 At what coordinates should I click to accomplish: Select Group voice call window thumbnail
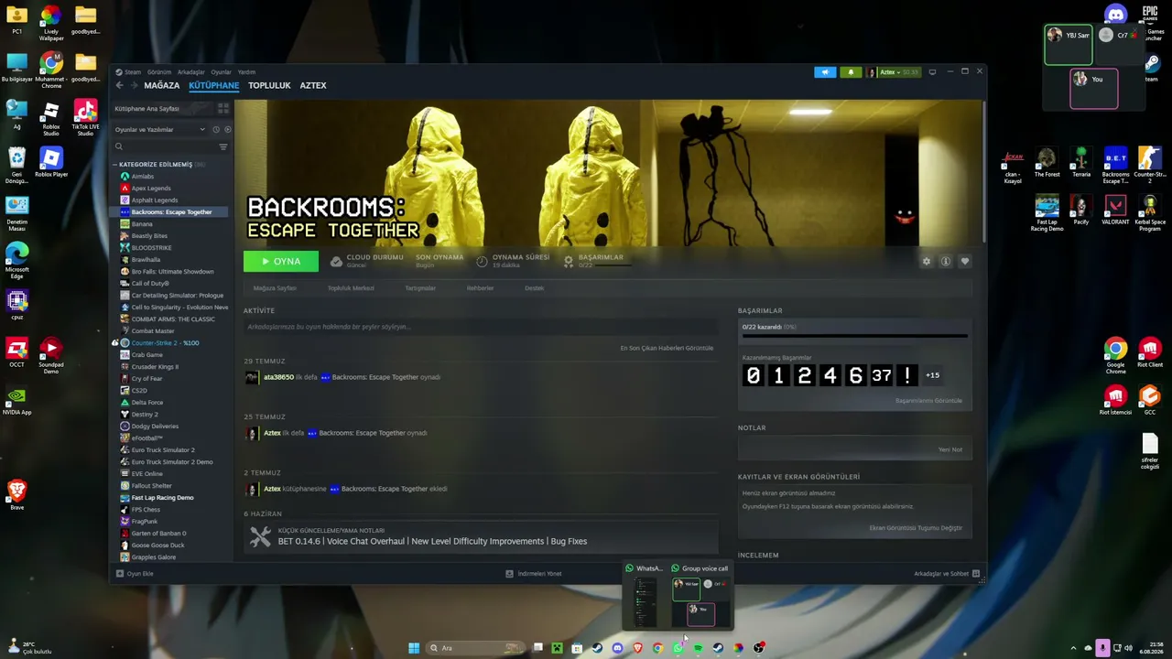click(x=700, y=596)
